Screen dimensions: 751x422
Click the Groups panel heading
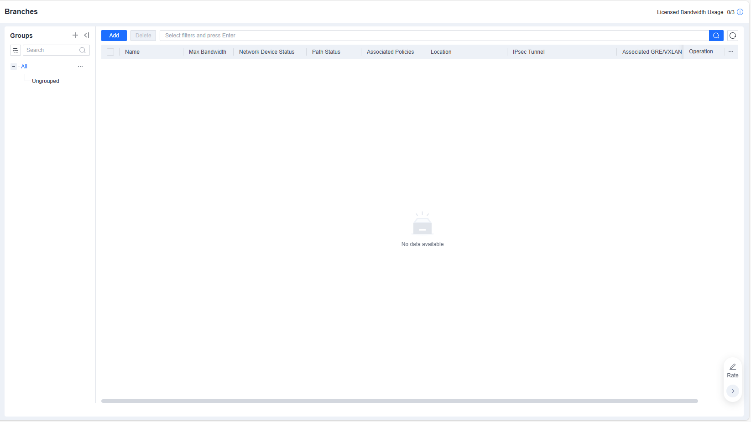(x=21, y=36)
